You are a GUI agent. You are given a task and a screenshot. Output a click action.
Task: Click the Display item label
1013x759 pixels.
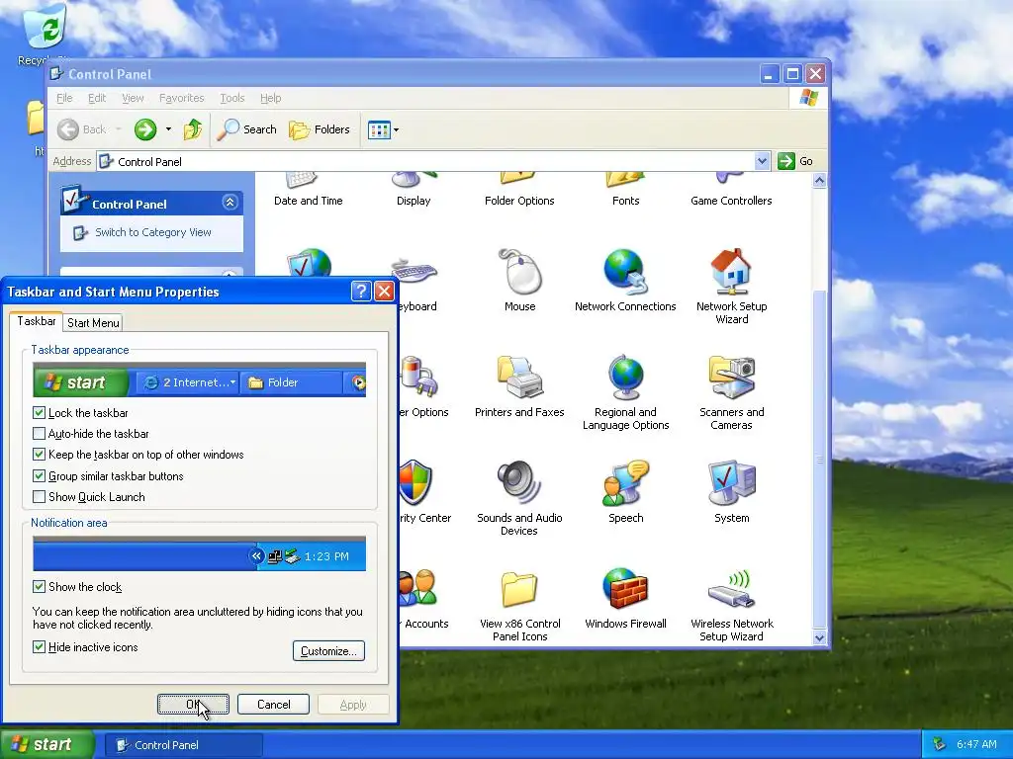(x=414, y=201)
